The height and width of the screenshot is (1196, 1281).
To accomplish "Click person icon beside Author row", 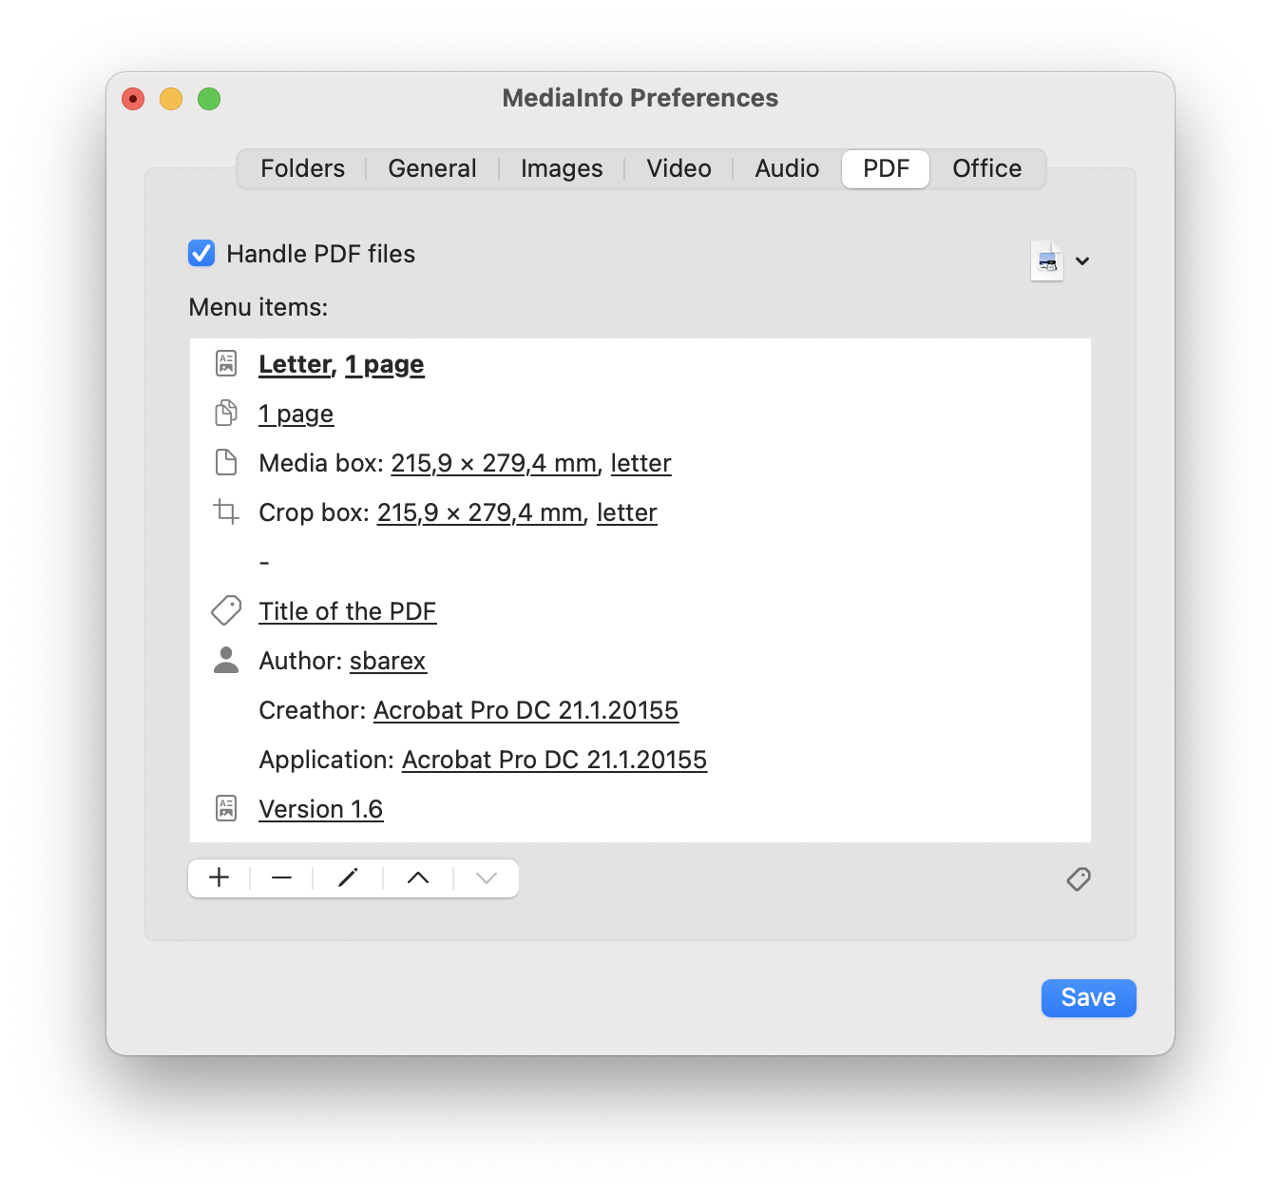I will tap(226, 660).
